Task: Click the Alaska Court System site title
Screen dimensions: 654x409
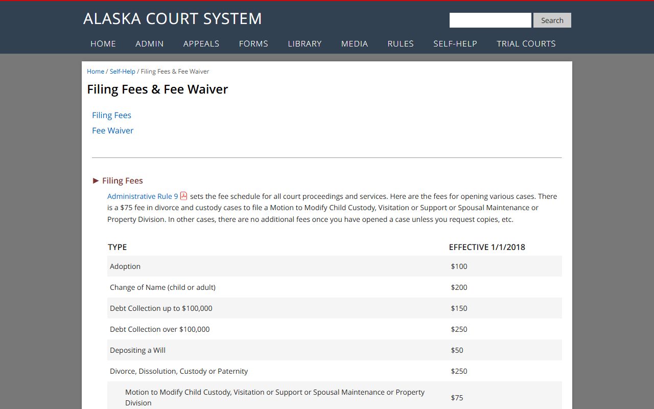Action: (x=173, y=19)
